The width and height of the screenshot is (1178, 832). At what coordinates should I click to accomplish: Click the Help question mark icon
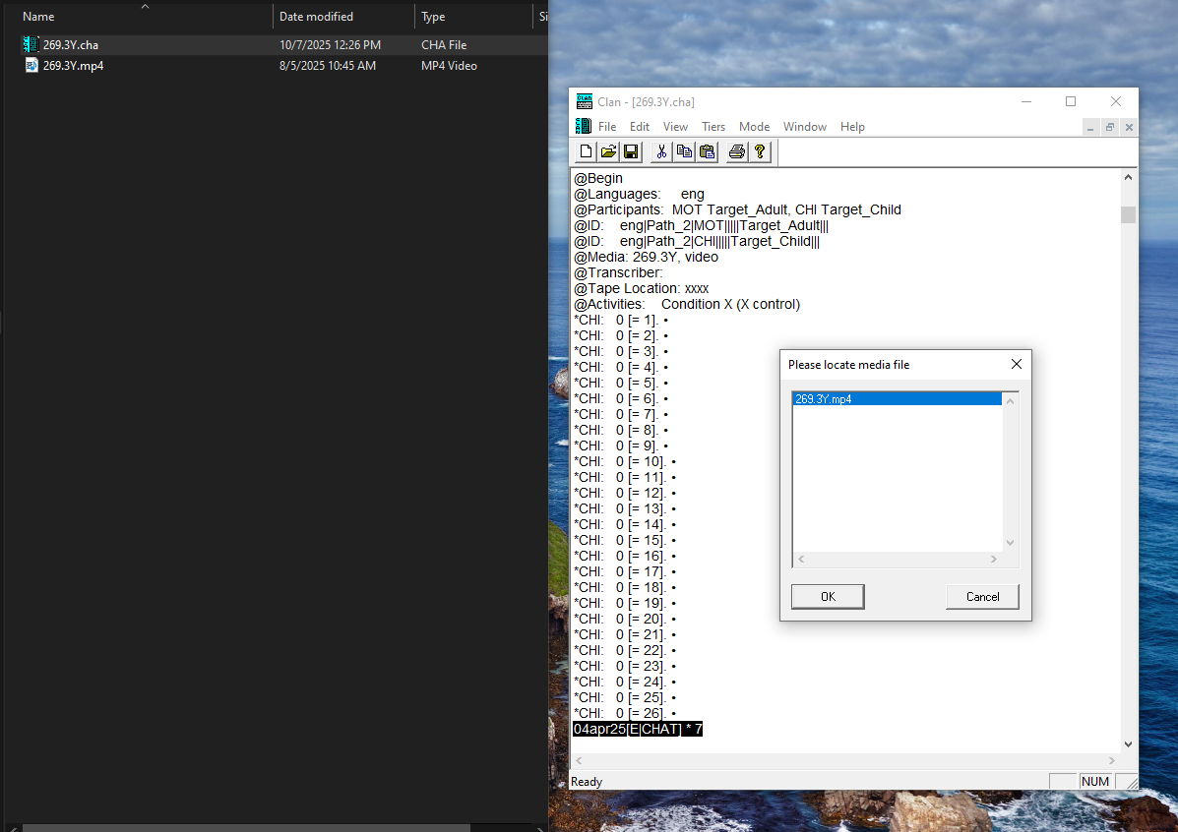[x=760, y=151]
